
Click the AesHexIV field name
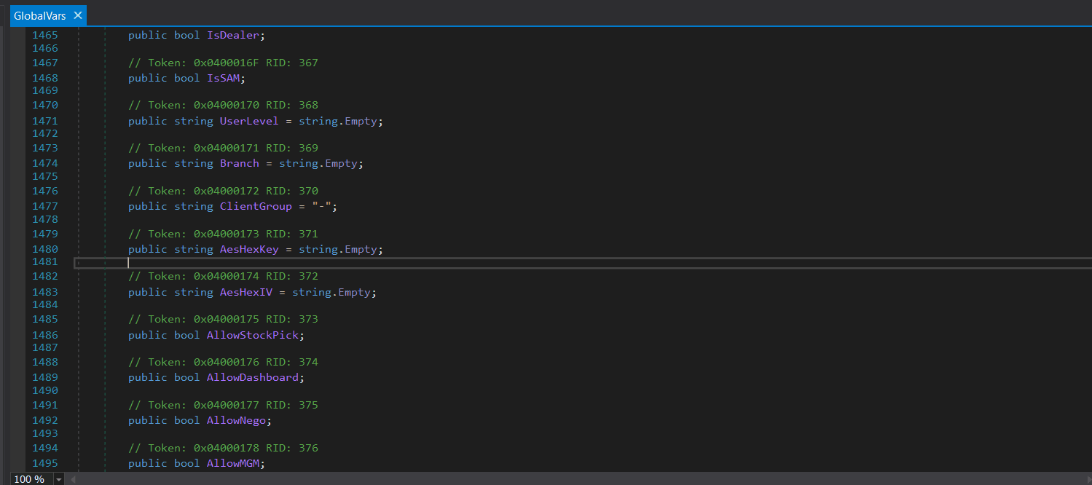[246, 292]
